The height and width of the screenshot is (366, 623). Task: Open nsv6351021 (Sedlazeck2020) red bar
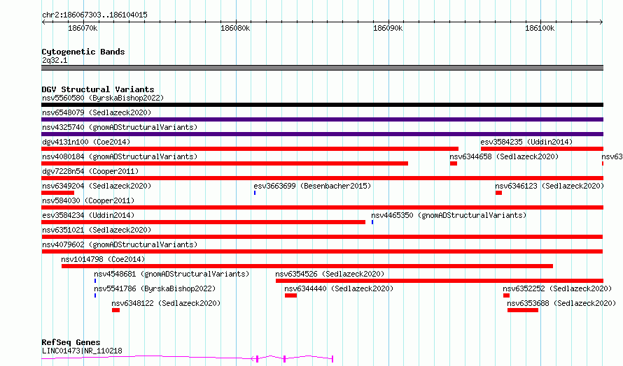point(322,237)
